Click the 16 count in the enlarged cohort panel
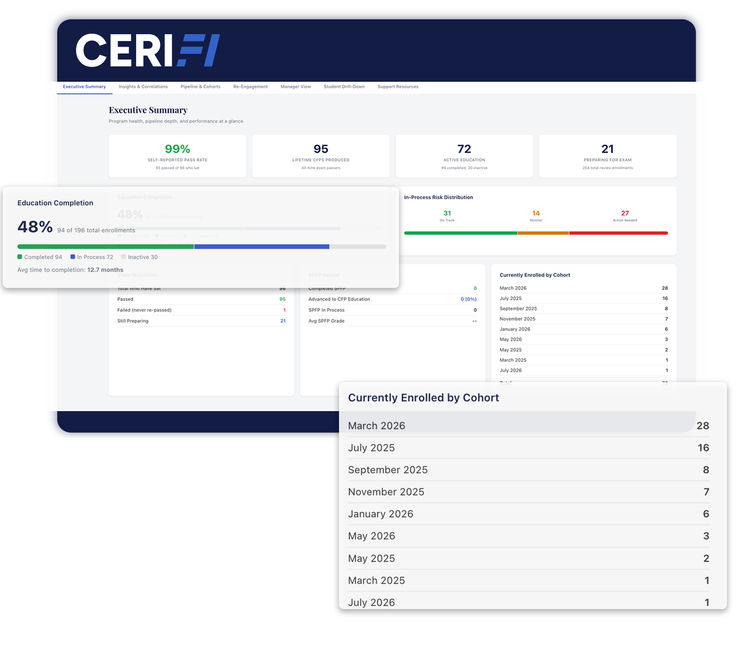 tap(703, 448)
